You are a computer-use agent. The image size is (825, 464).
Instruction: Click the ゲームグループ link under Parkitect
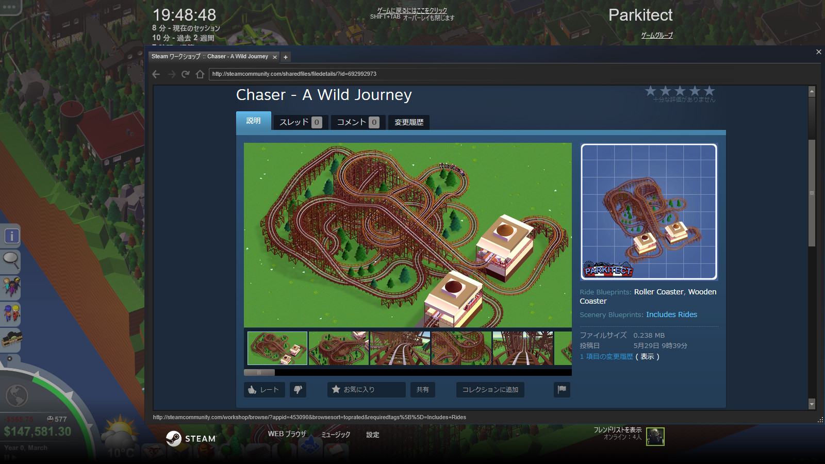[657, 36]
